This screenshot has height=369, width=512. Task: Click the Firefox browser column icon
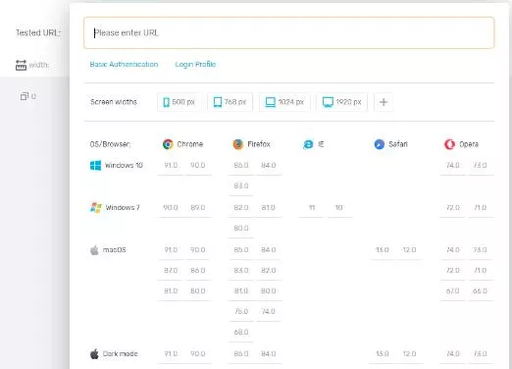coord(238,144)
